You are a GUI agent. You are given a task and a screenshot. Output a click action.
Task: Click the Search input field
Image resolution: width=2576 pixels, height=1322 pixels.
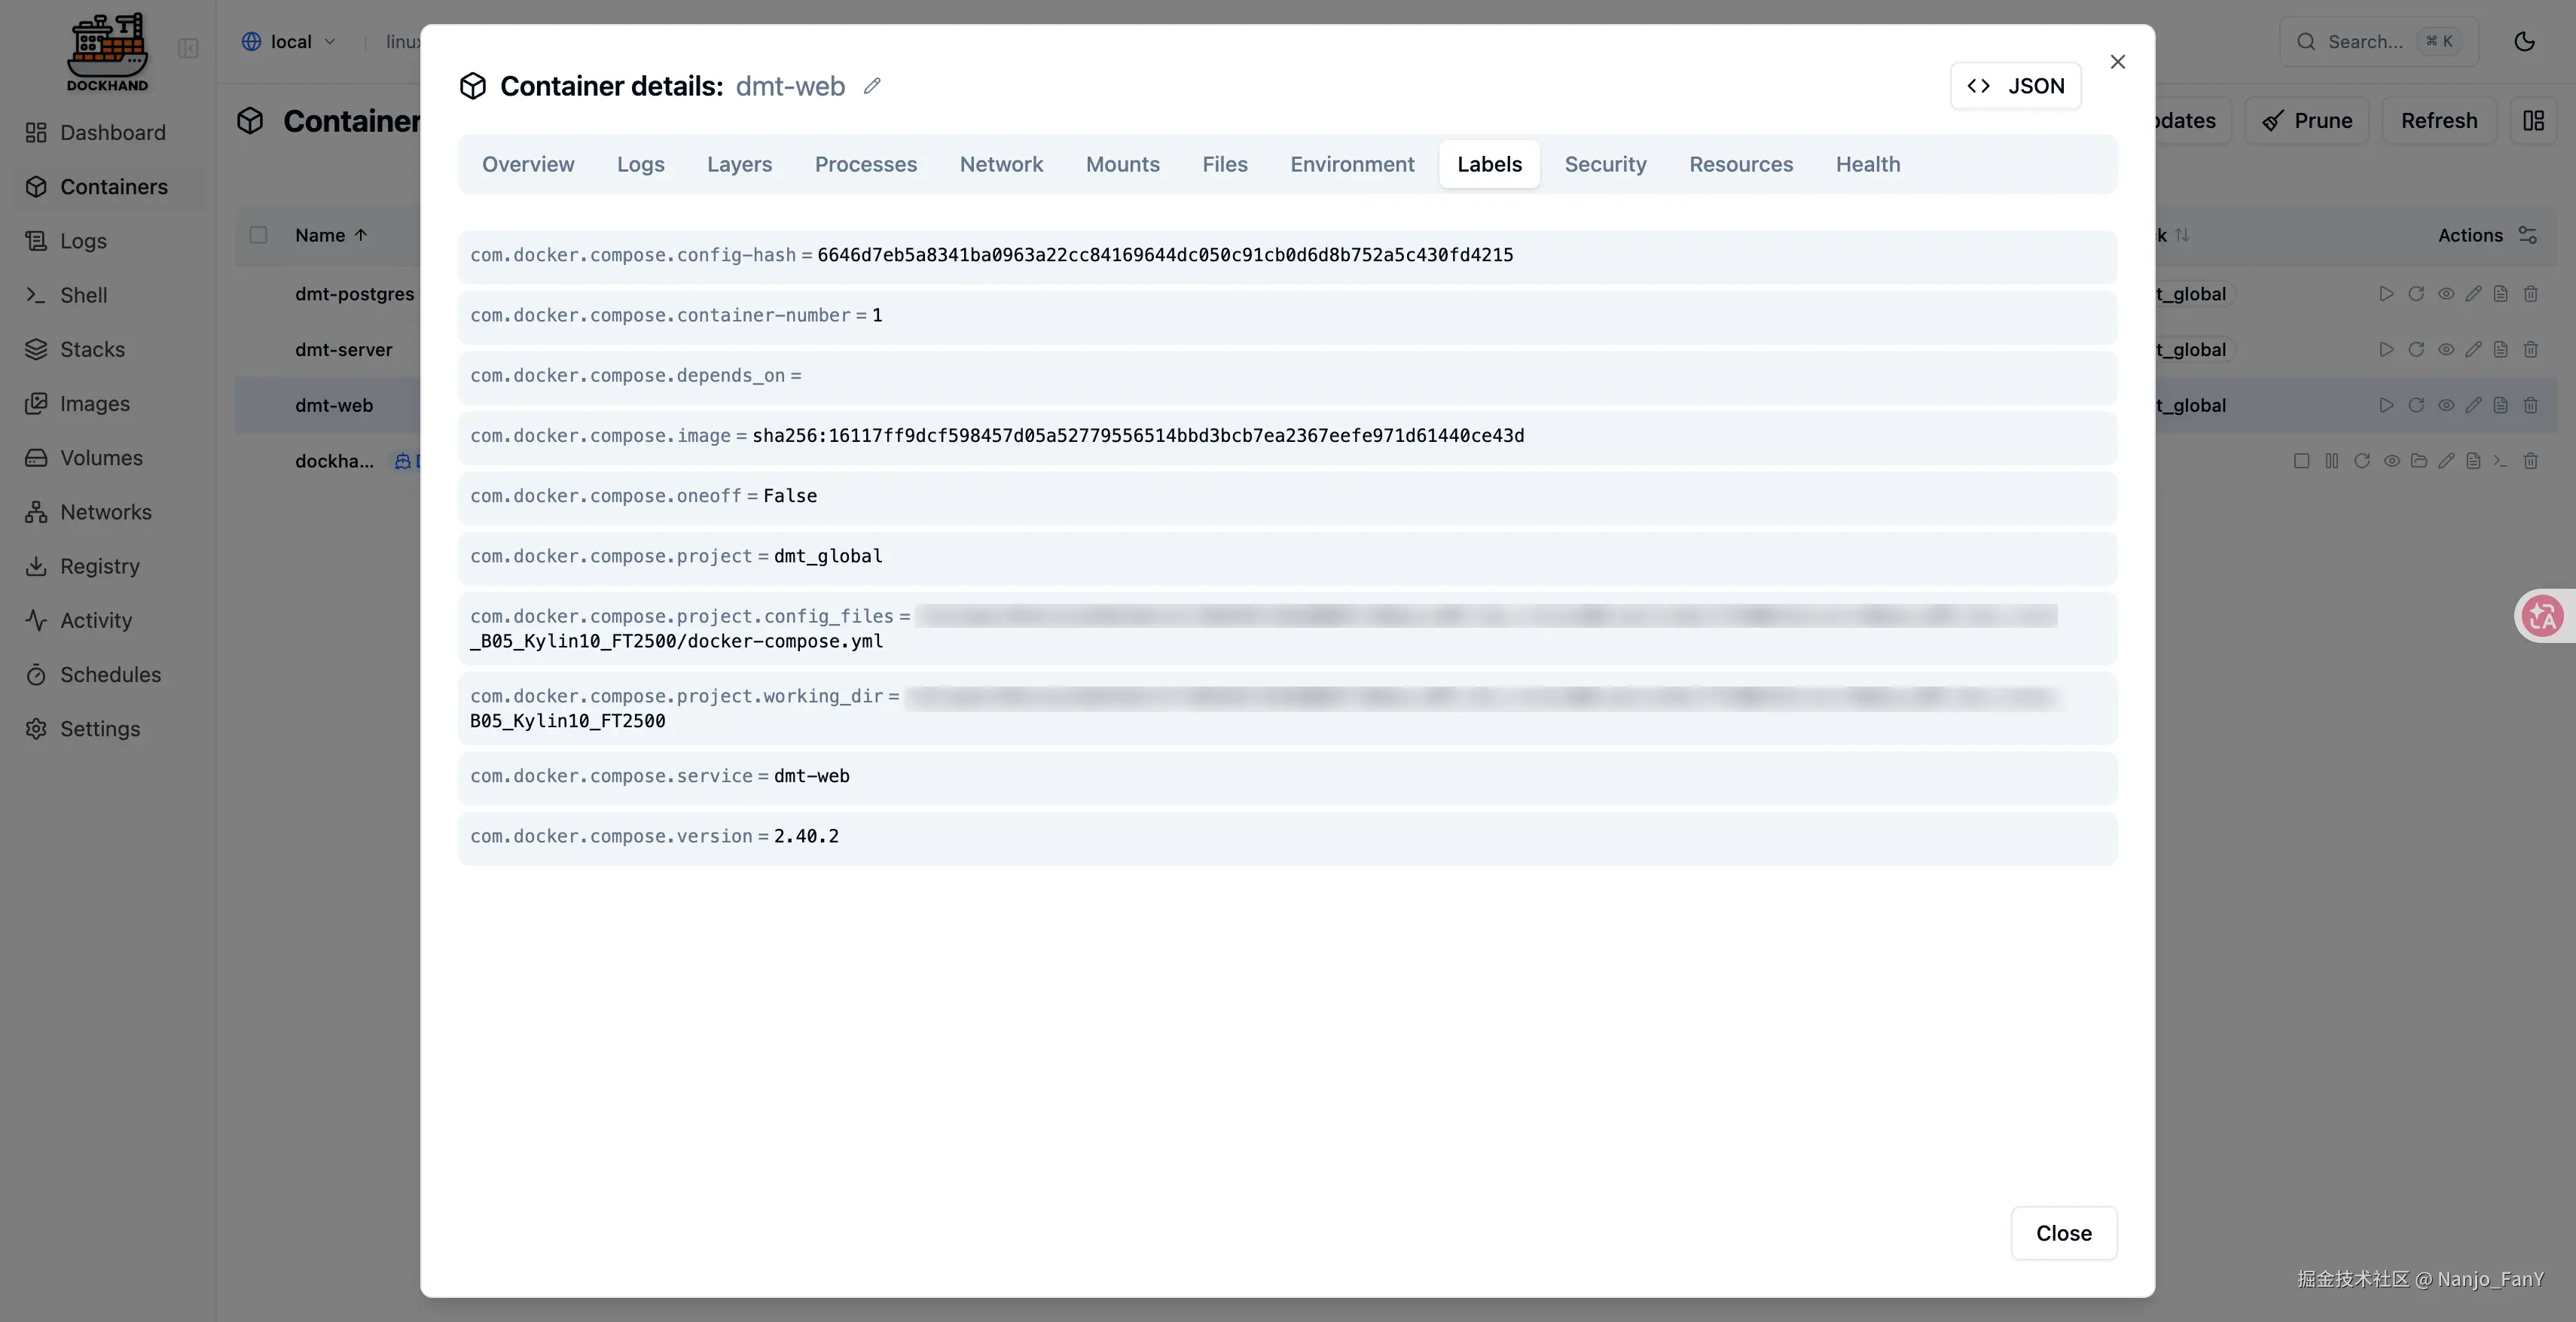[2364, 42]
